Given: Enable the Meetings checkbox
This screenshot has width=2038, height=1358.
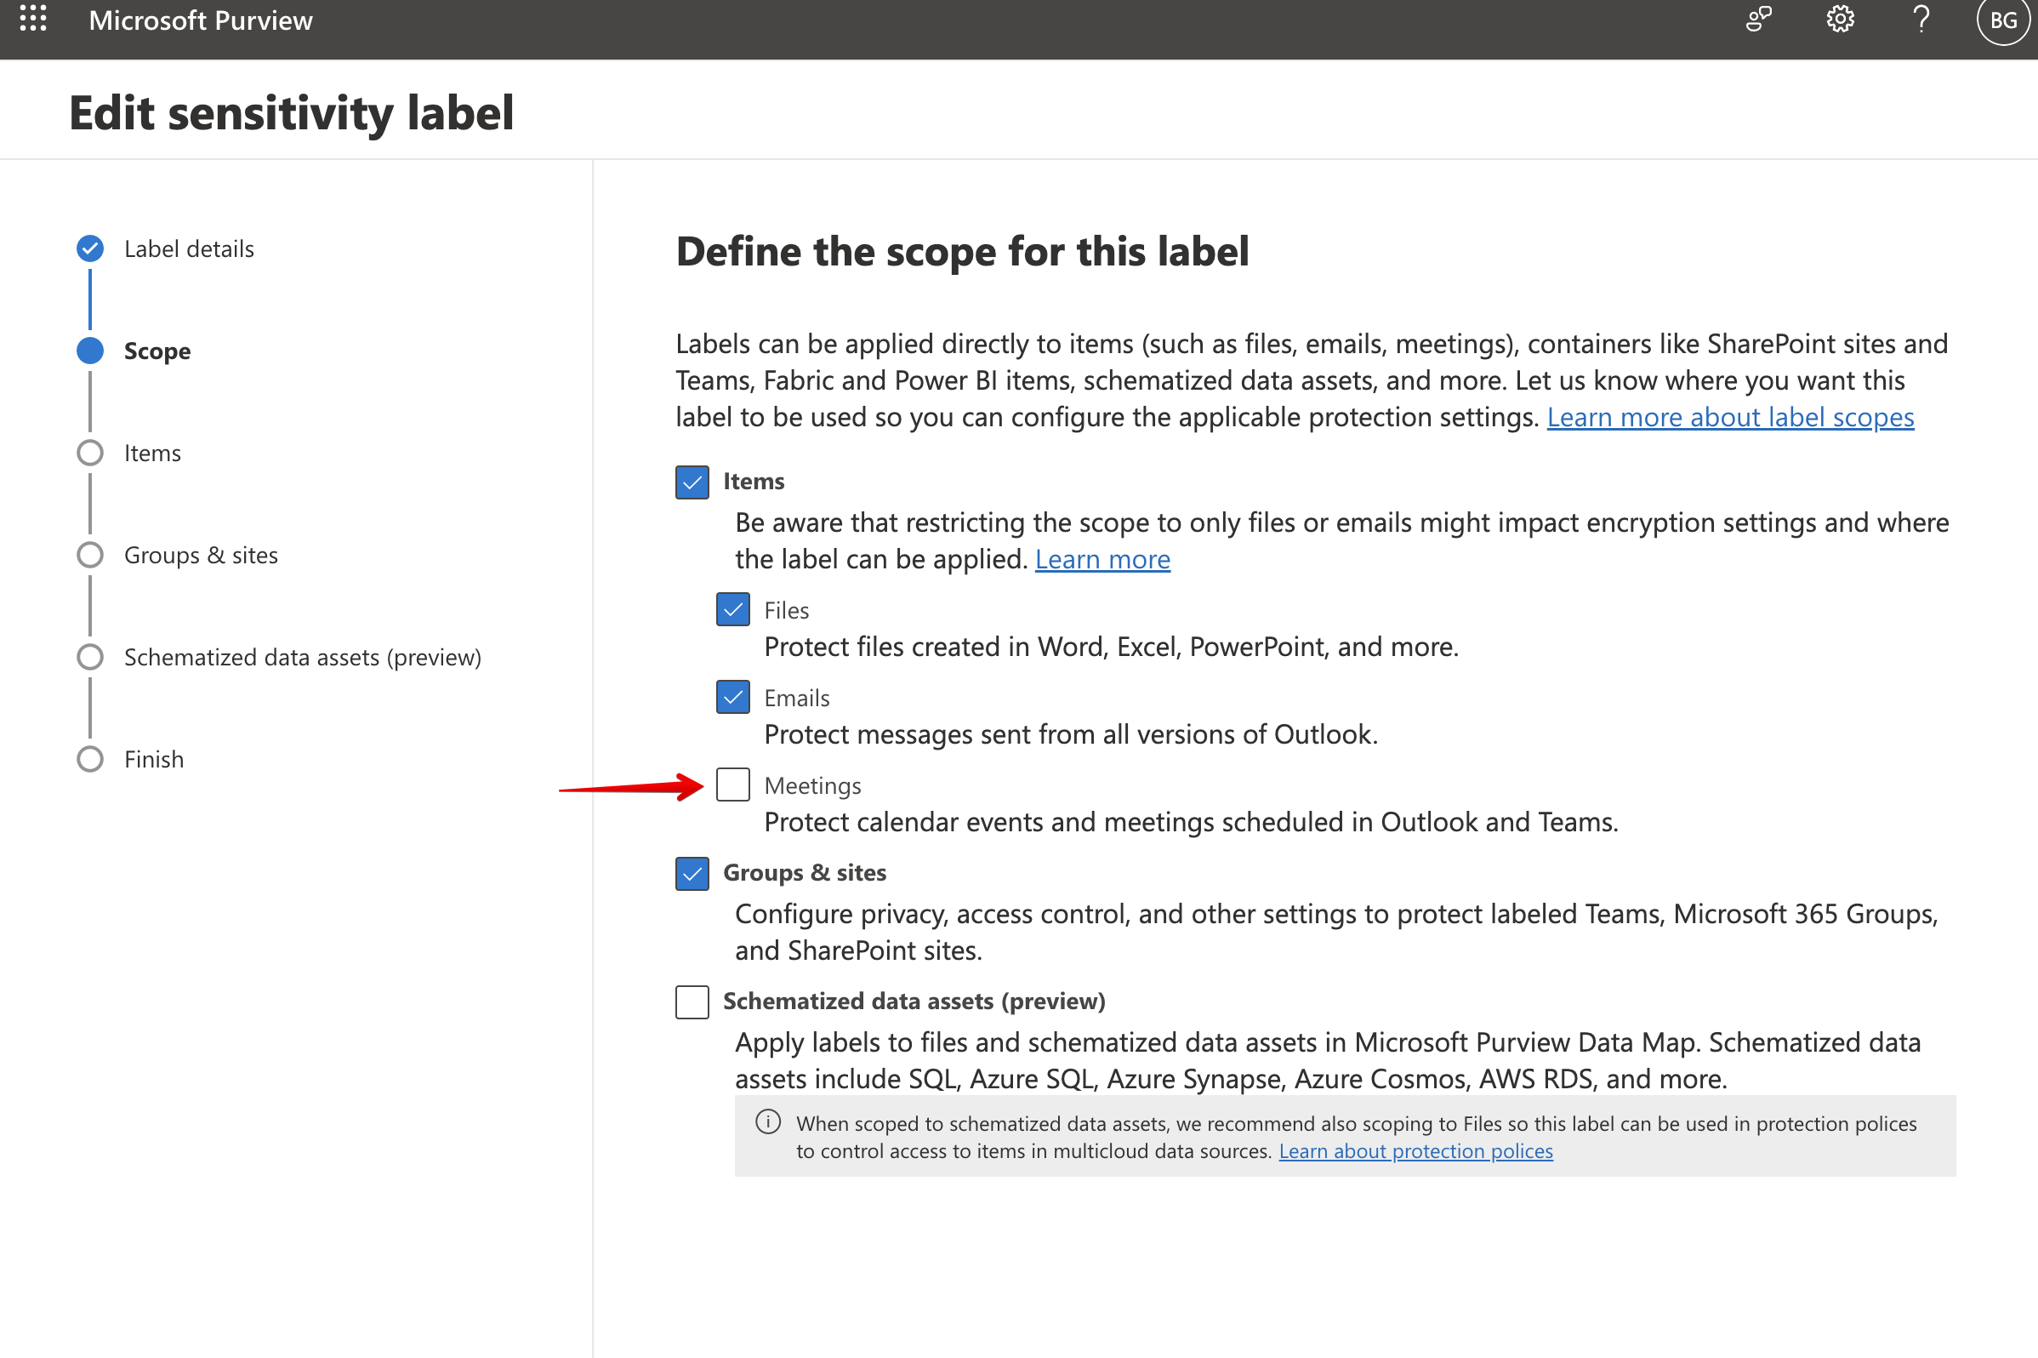Looking at the screenshot, I should (733, 785).
